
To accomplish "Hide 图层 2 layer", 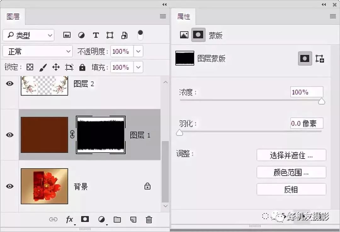I will (x=9, y=84).
